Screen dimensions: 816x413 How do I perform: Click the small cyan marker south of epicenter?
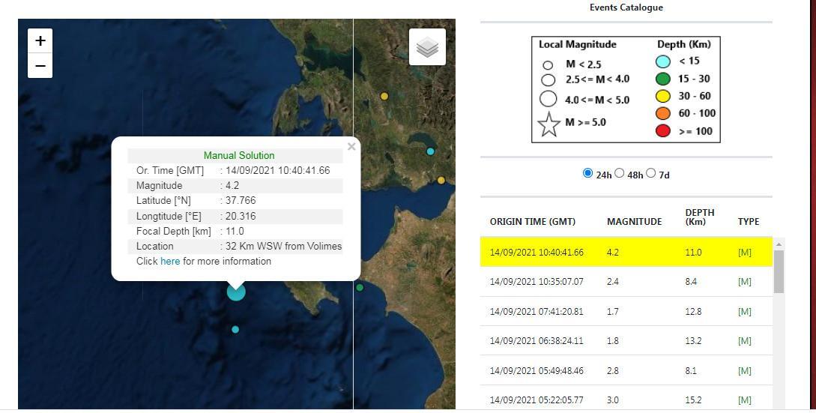(235, 330)
